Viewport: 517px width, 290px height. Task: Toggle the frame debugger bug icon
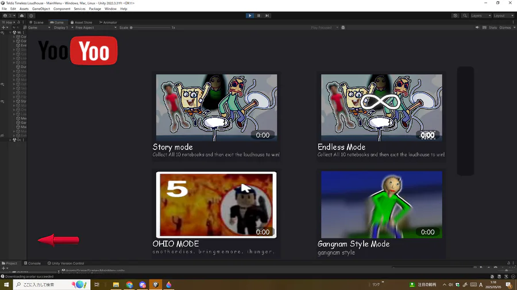pos(343,28)
